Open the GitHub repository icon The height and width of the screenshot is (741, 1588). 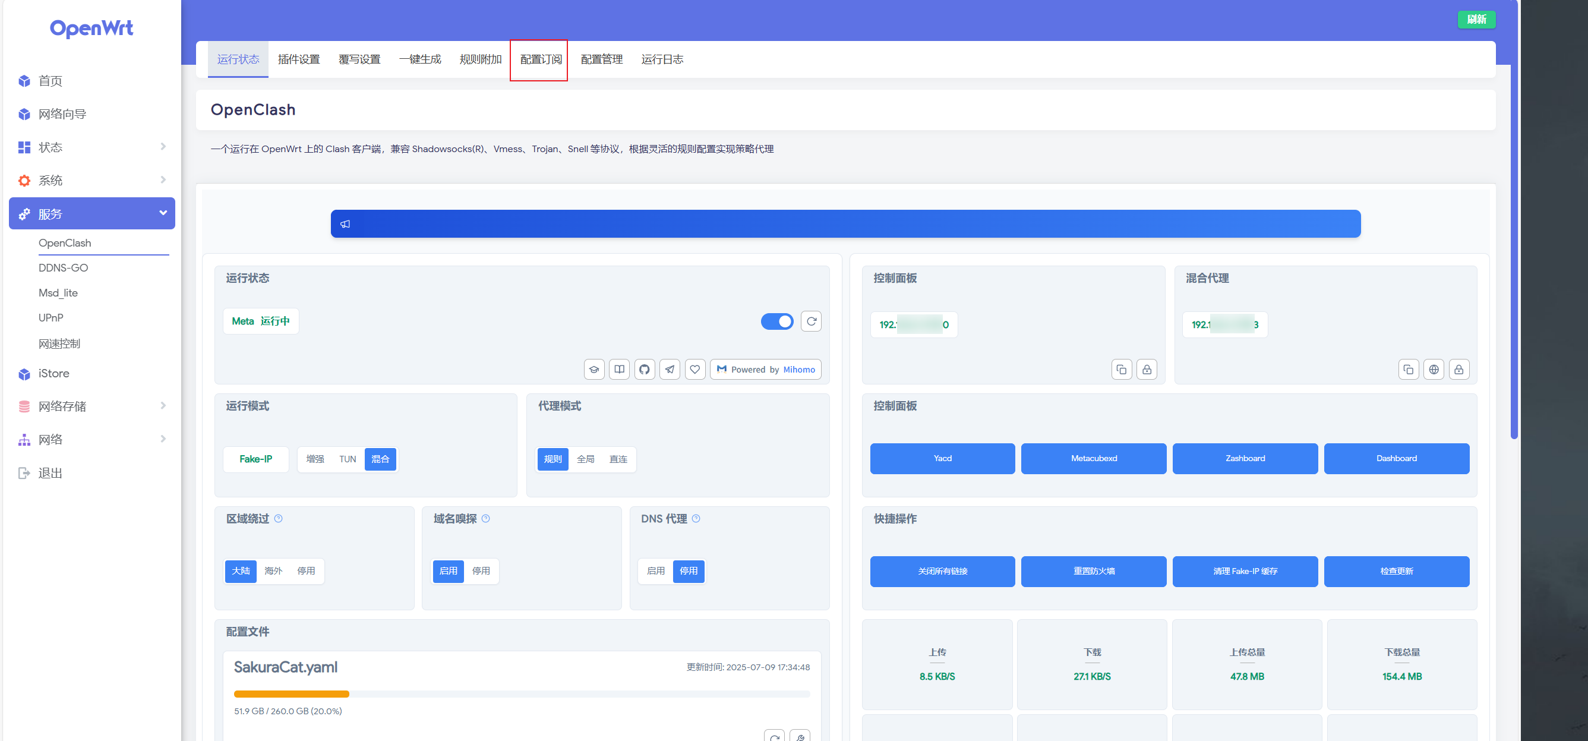(644, 369)
